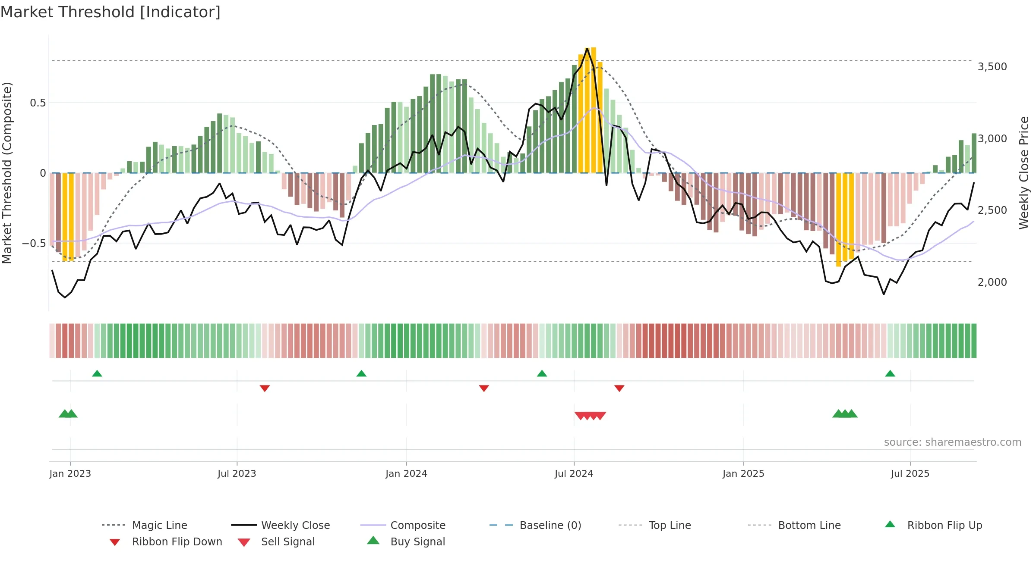Select the ribbon flip down marker near Aug 2024
Image resolution: width=1036 pixels, height=582 pixels.
click(x=619, y=388)
